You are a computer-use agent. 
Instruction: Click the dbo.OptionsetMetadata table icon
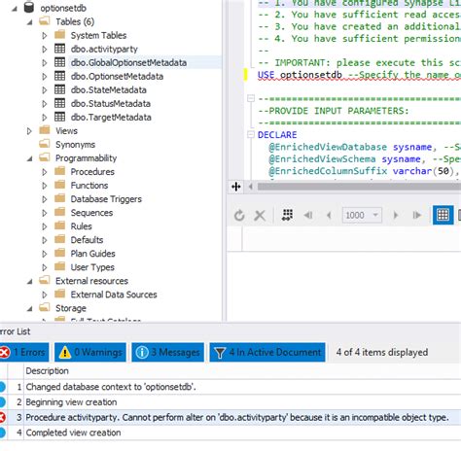(x=59, y=76)
